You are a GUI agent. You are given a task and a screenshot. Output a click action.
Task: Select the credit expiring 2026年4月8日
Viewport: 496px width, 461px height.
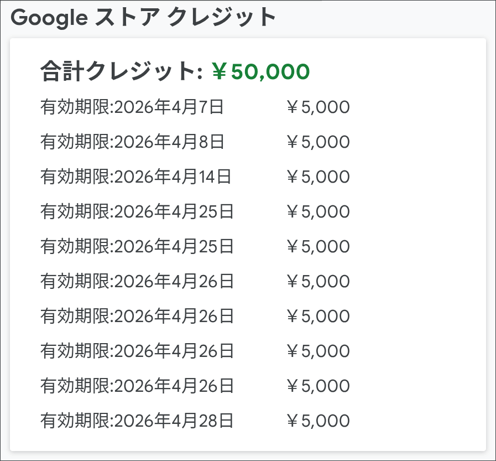click(132, 142)
